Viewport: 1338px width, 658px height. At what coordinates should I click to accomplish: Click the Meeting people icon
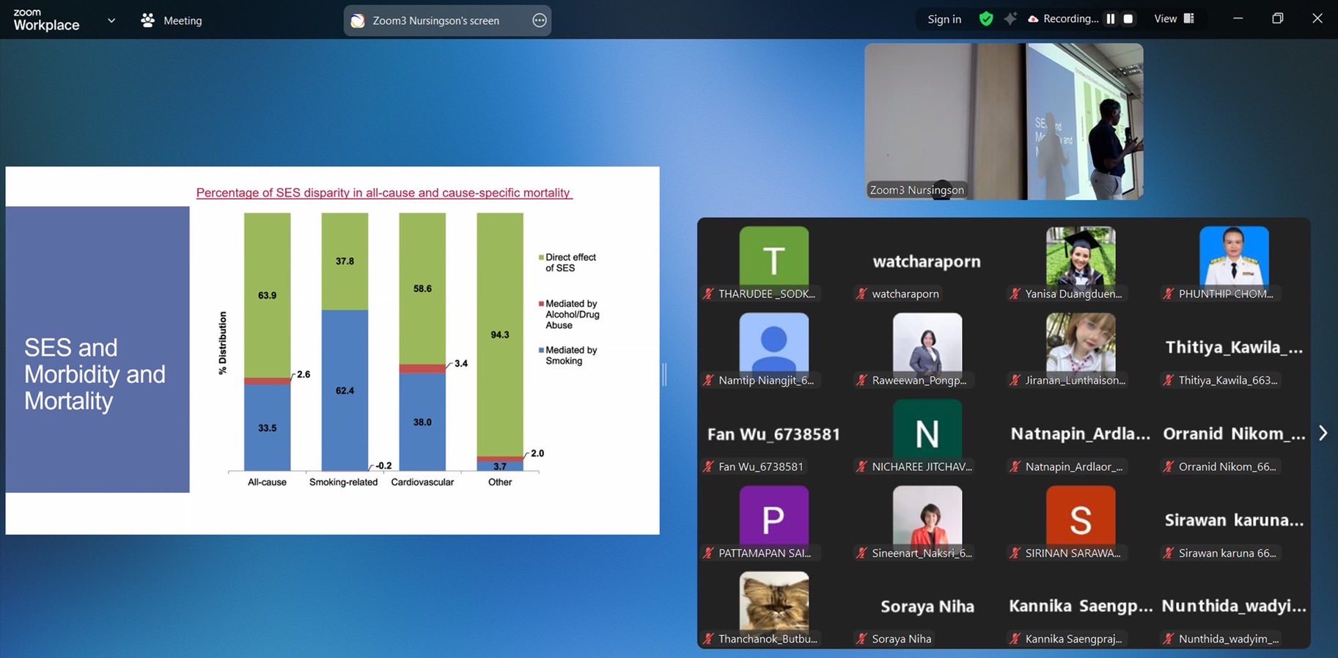[x=147, y=21]
